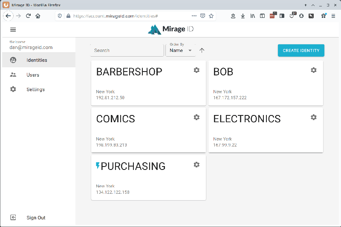Click the Users people icon

(x=13, y=75)
